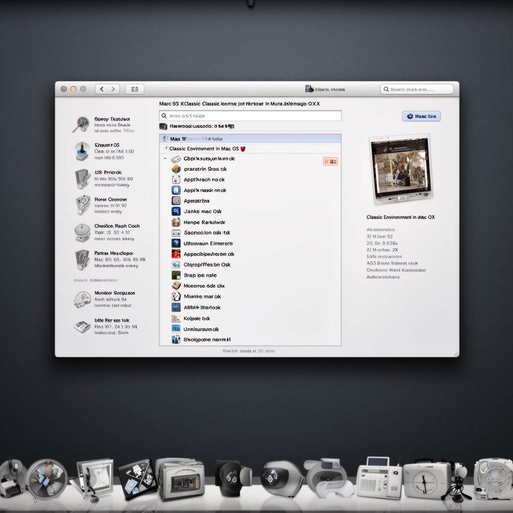
Task: Select ABbl+ Startook
Action: (x=250, y=307)
